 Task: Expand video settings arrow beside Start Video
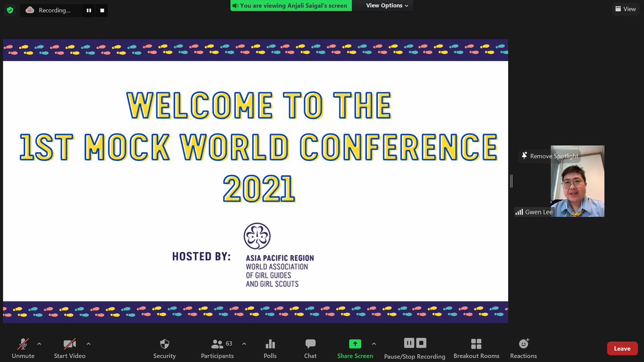point(89,344)
